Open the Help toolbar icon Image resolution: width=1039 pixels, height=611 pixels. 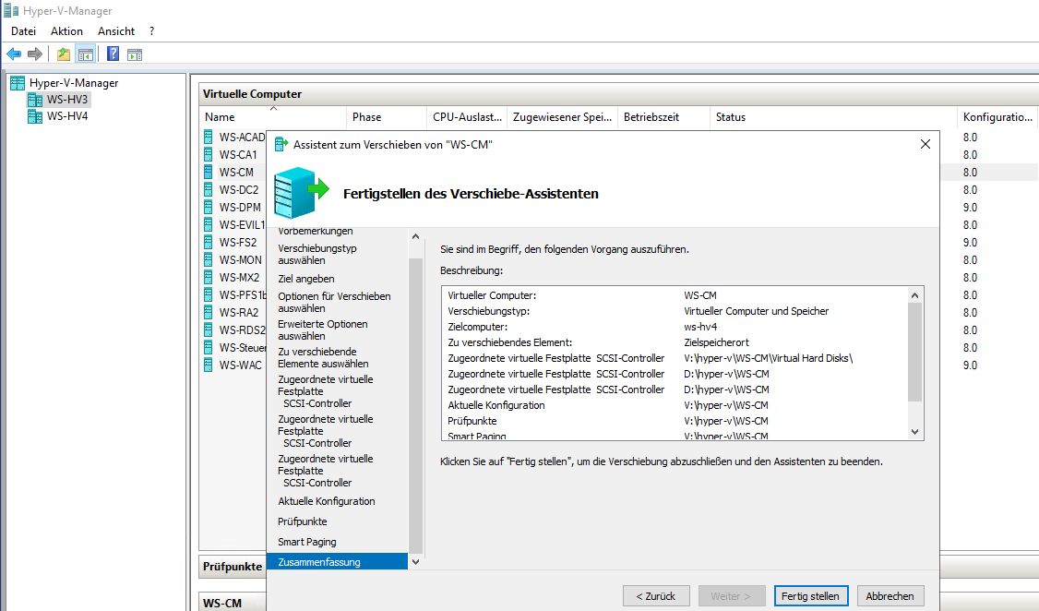tap(113, 54)
